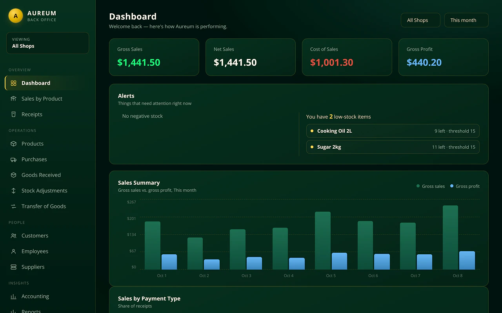Open Transfer of Goods page
Viewport: 502px width, 313px height.
click(x=47, y=206)
